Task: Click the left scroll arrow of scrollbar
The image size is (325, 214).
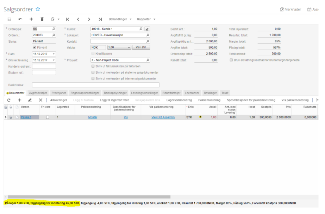Action: point(6,197)
